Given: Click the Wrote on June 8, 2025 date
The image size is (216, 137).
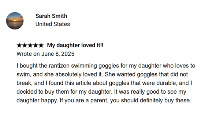Looking at the screenshot, I should tap(45, 54).
